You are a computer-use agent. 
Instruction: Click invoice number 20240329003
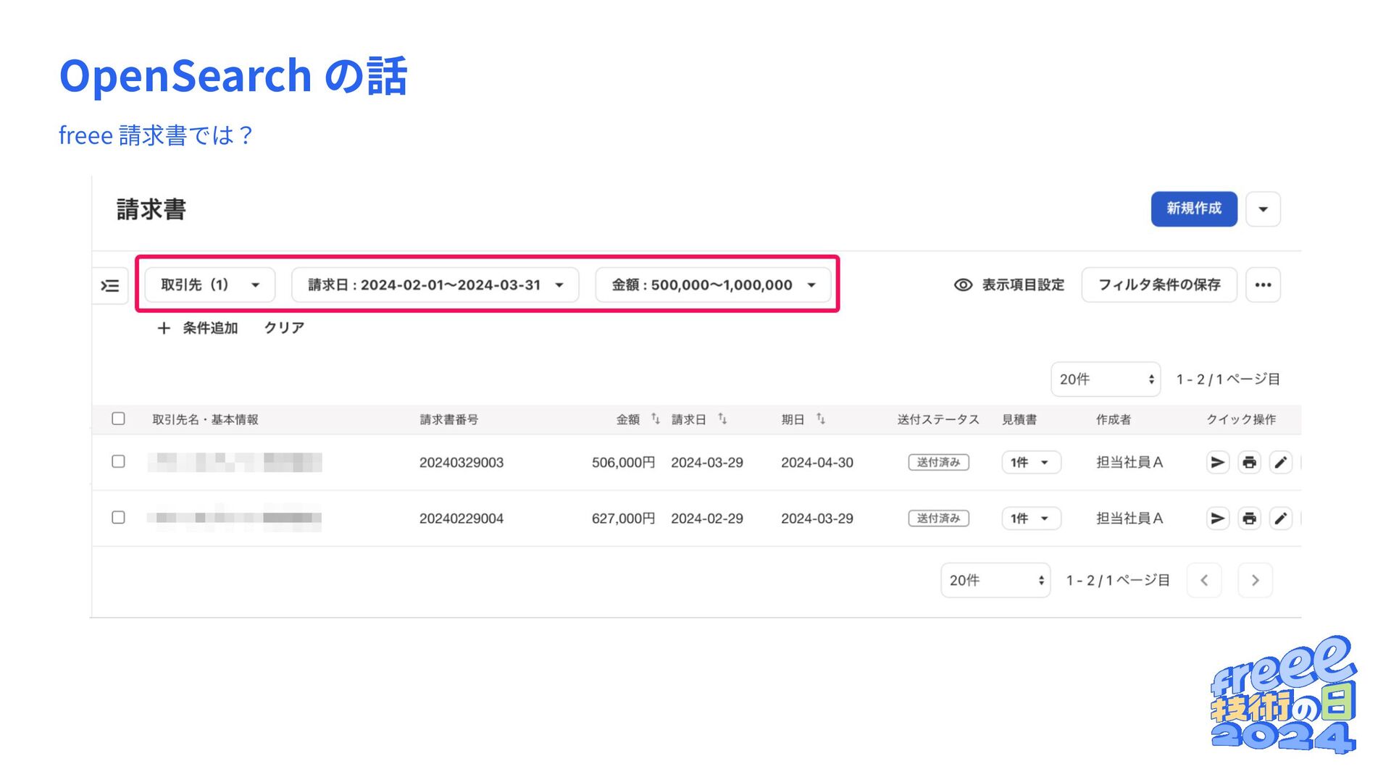coord(461,463)
